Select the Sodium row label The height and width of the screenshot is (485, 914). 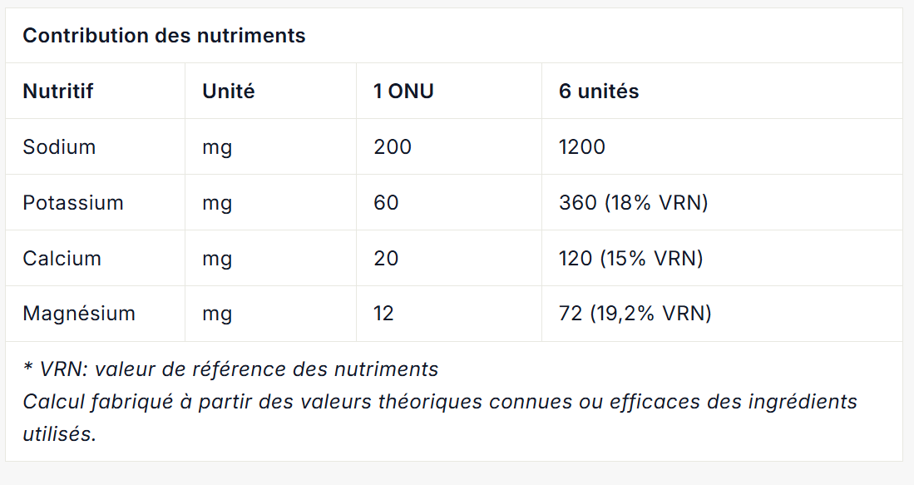click(59, 146)
